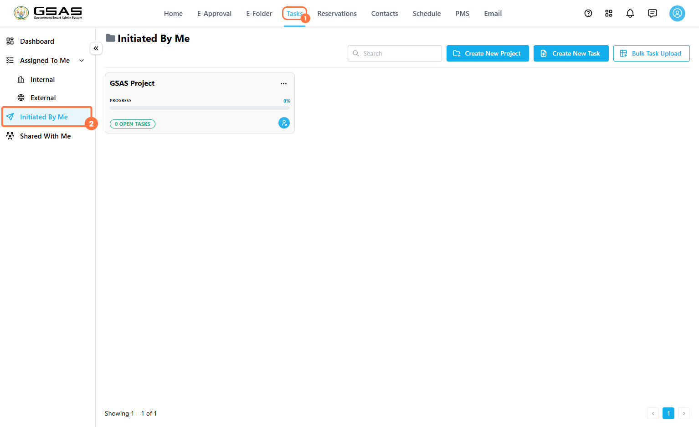Click the Shared With Me people icon

[10, 136]
